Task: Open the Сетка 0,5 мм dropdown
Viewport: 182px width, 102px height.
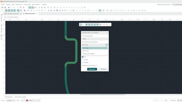Action: point(11,100)
